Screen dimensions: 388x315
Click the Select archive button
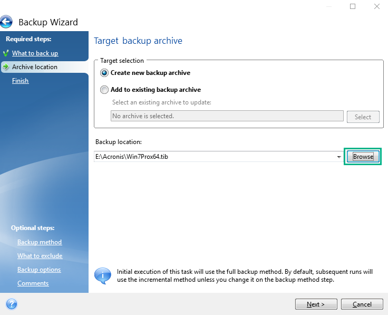[x=363, y=117]
